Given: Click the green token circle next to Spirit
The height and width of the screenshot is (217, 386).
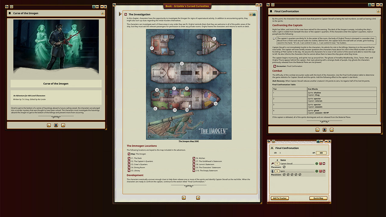Looking at the screenshot, I should point(317,171).
